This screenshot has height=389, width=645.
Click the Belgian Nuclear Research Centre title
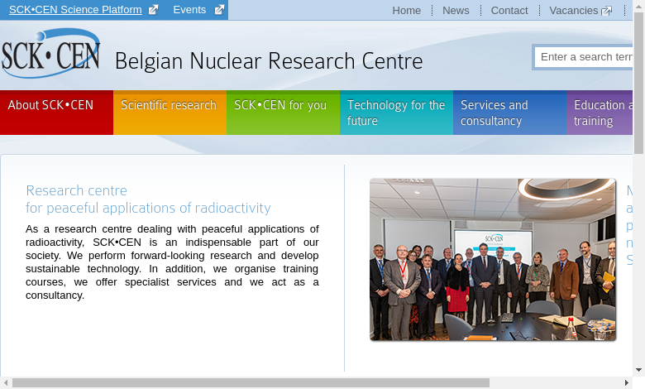[269, 61]
